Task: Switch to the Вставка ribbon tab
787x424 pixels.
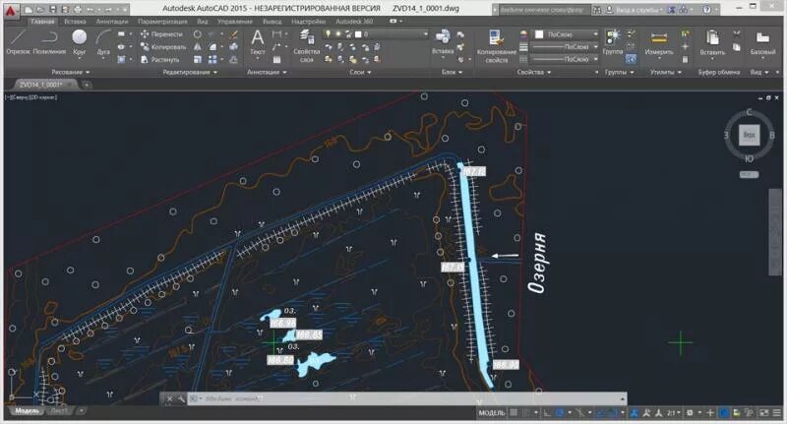Action: pos(75,22)
